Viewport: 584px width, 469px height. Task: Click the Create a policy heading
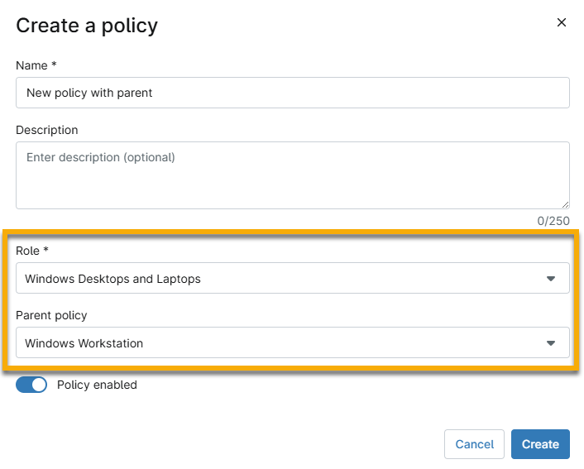coord(87,26)
